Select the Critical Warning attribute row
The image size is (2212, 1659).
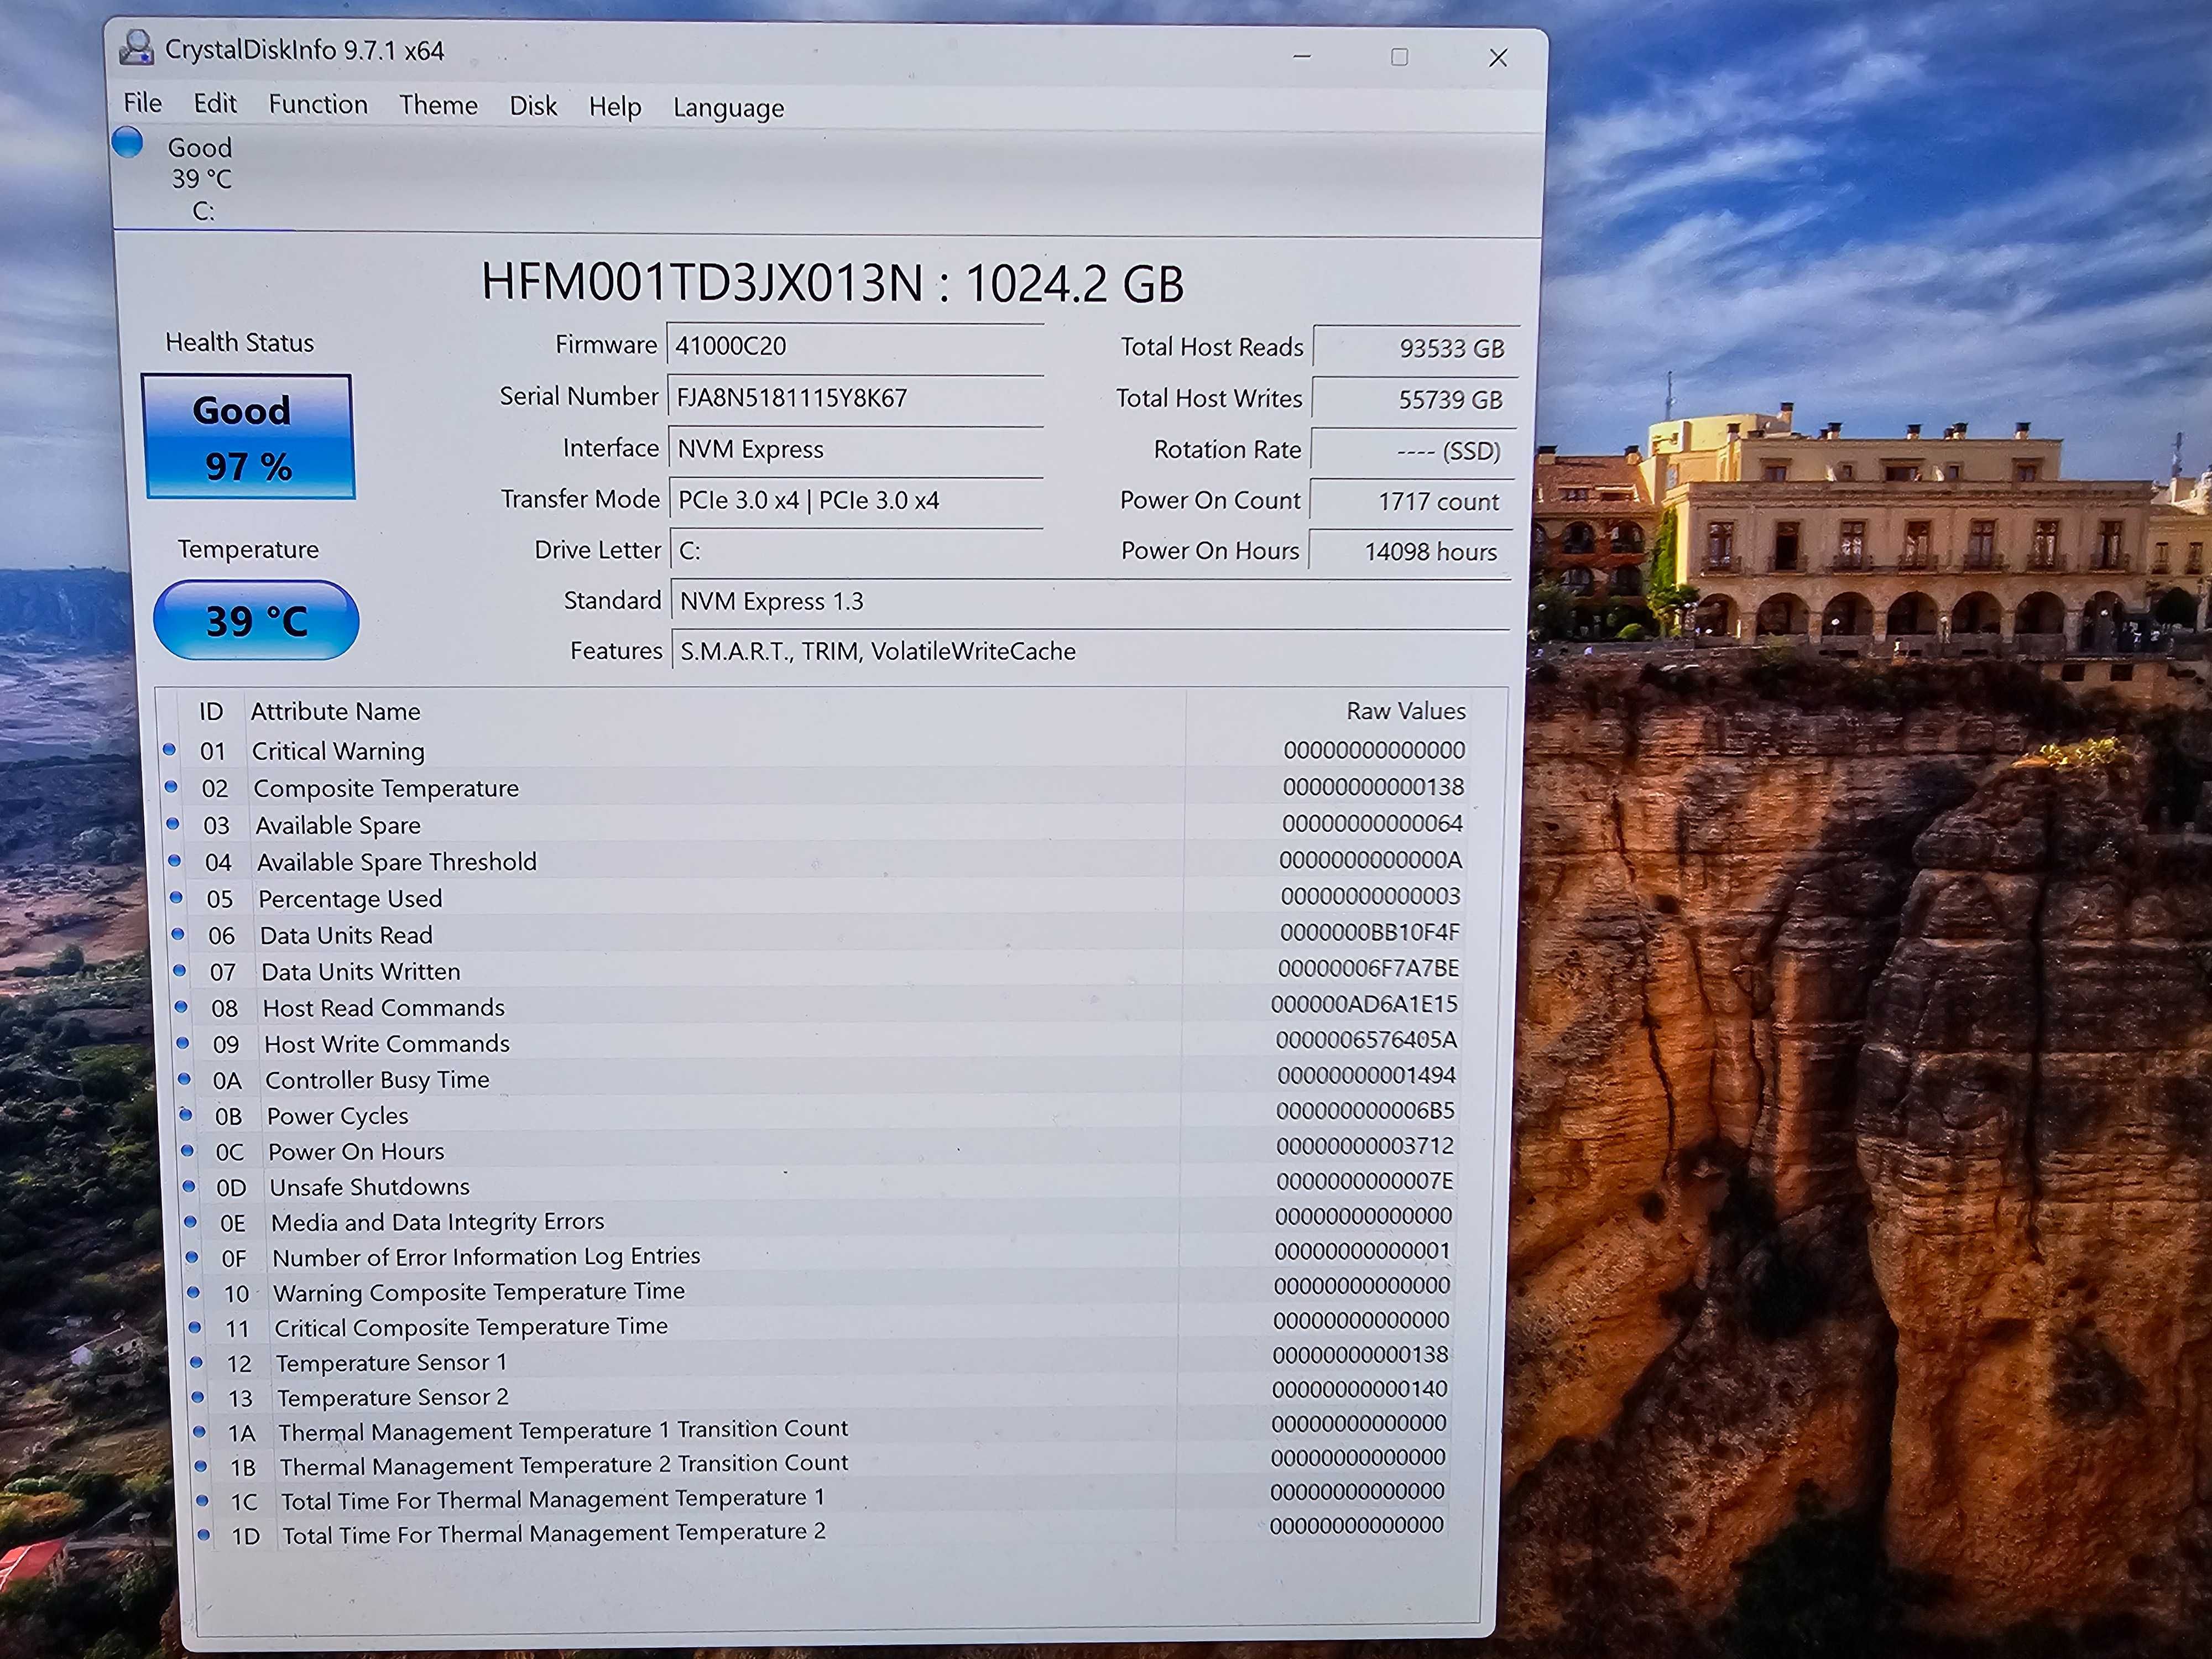click(818, 750)
